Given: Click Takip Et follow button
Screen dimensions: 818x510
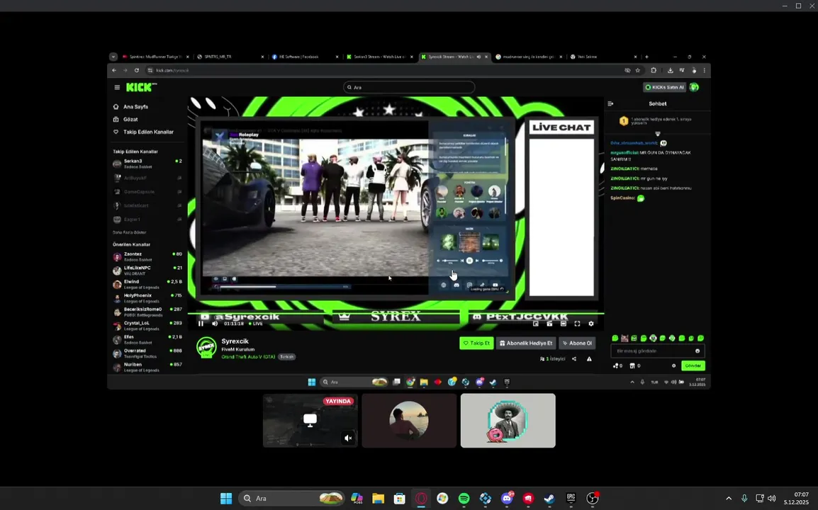Looking at the screenshot, I should tap(476, 343).
